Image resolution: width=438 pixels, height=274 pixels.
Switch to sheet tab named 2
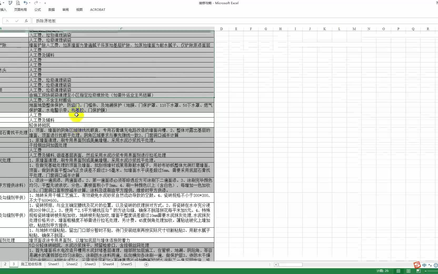coord(5,264)
